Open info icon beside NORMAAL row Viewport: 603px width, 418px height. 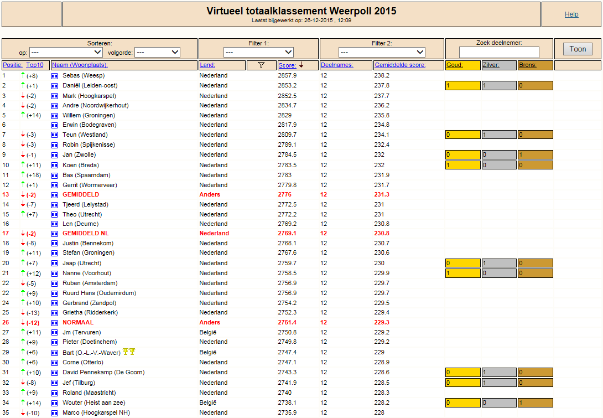click(55, 323)
